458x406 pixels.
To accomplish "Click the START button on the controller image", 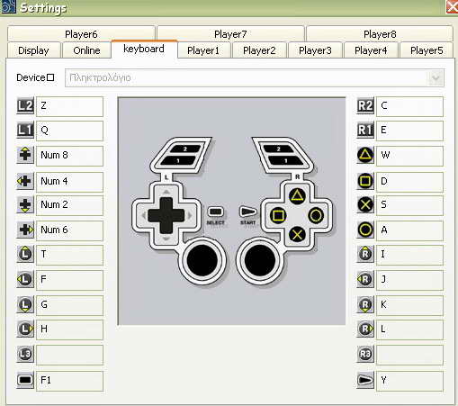I will [x=247, y=212].
